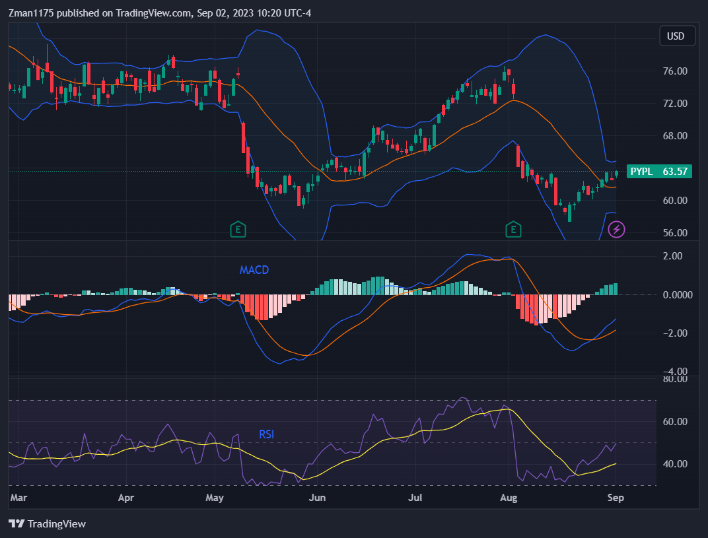Click the May earnings E marker icon
This screenshot has width=708, height=538.
coord(238,229)
